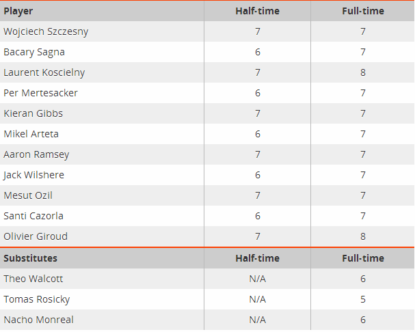Click the Substitutes section header

click(31, 258)
